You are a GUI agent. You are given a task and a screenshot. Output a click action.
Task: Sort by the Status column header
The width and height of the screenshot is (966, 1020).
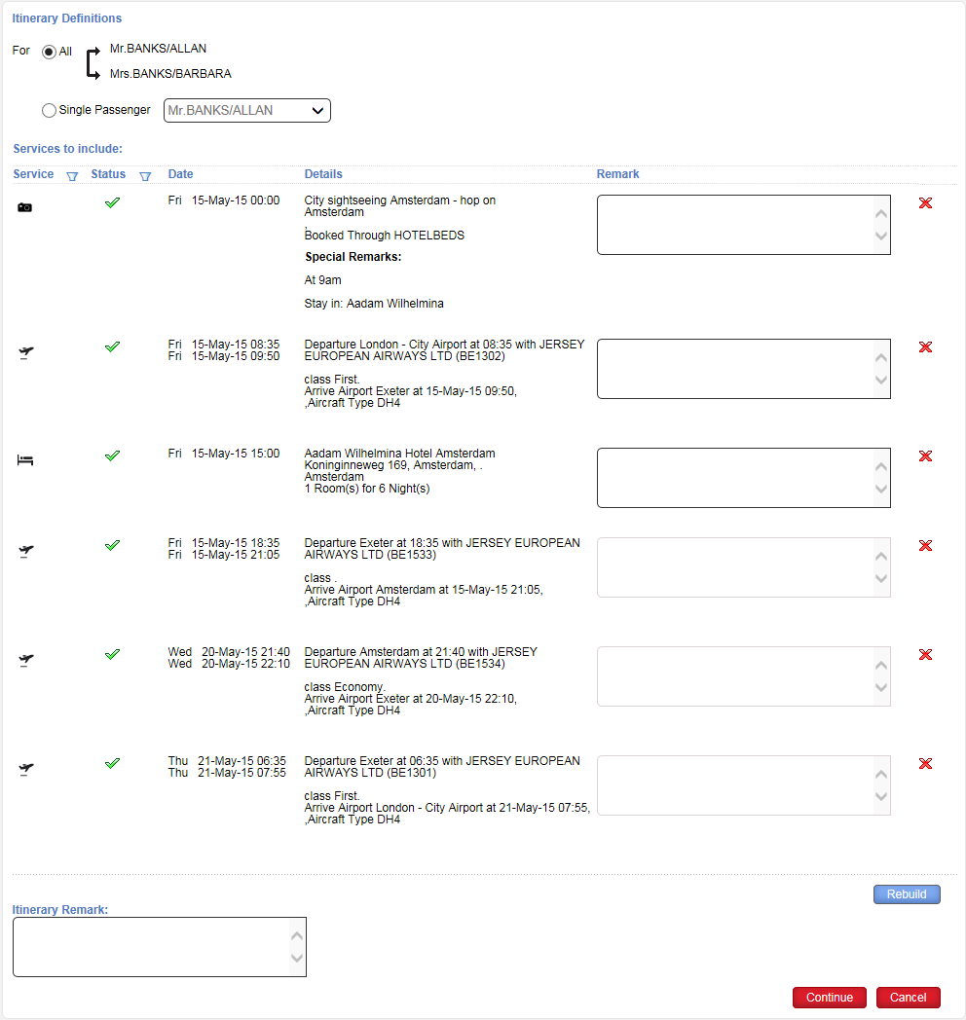108,174
